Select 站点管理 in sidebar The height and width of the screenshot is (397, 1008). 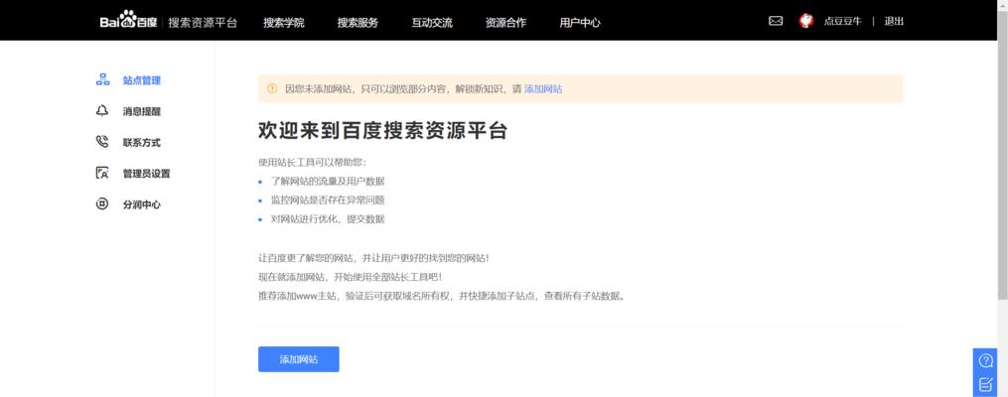point(141,80)
